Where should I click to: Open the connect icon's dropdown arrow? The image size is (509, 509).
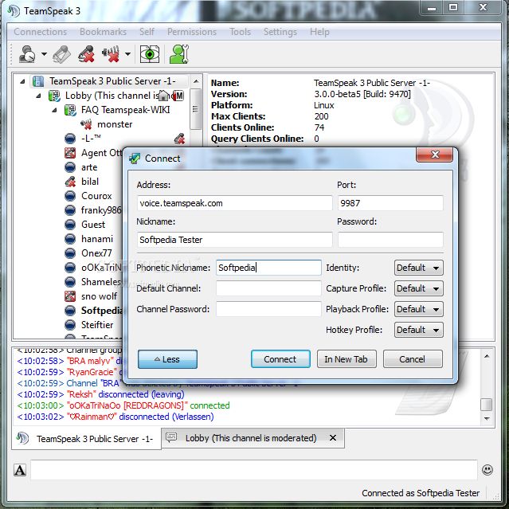click(x=44, y=54)
